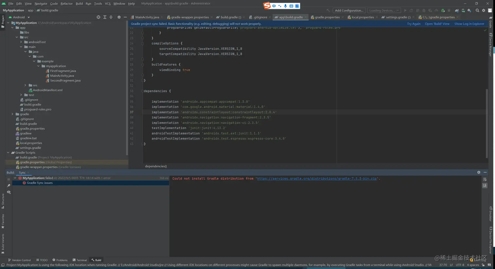Image resolution: width=495 pixels, height=269 pixels.
Task: Toggle the Favorites side panel button
Action: (3, 221)
